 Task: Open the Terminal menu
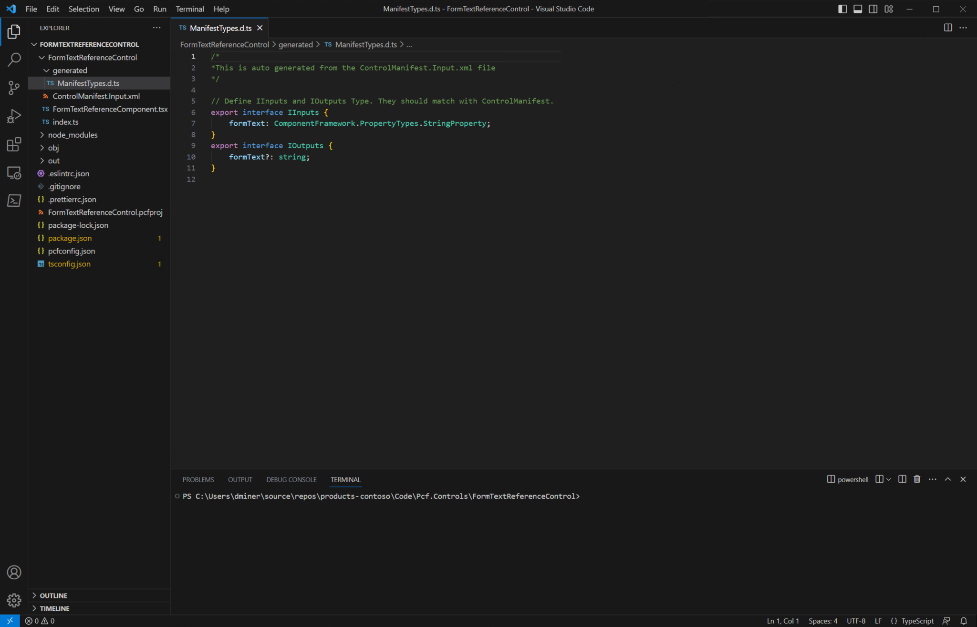(190, 9)
